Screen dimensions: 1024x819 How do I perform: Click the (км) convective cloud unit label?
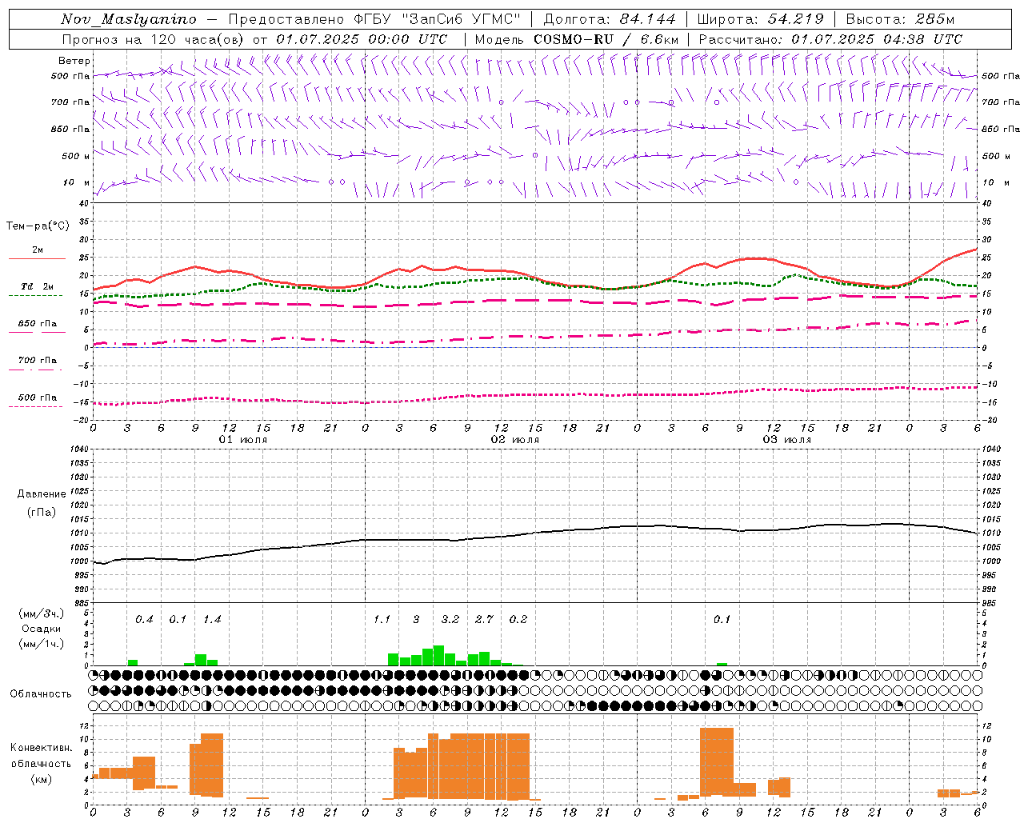42,779
